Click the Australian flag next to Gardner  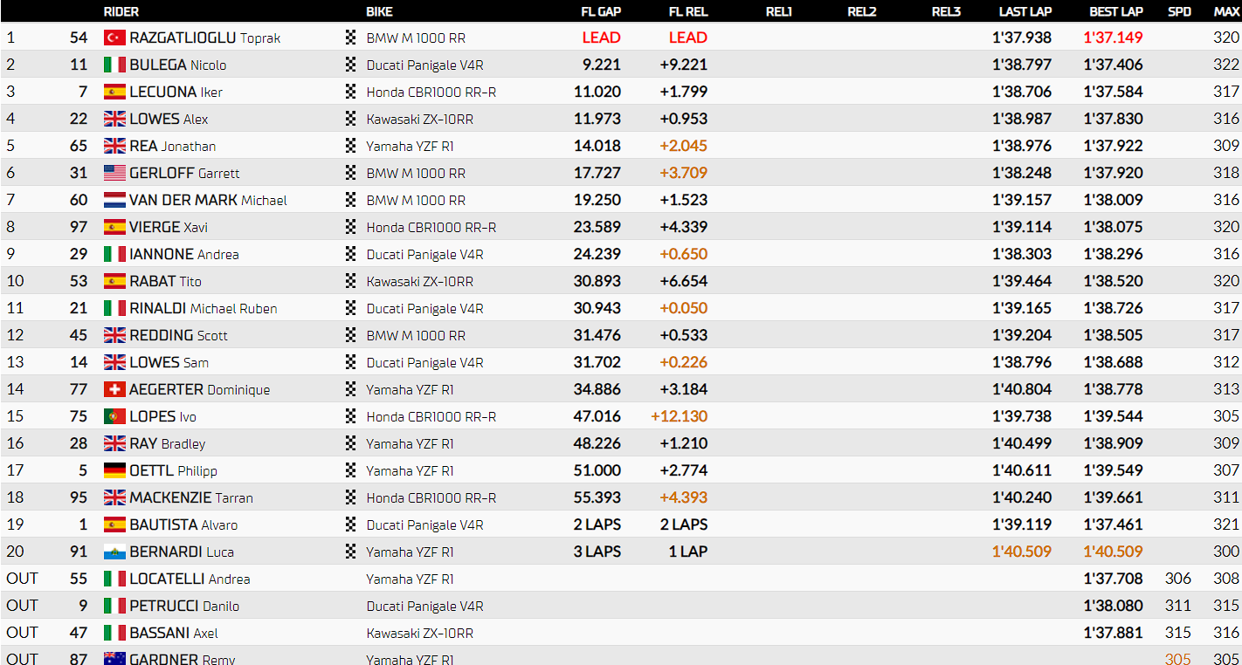(x=114, y=659)
